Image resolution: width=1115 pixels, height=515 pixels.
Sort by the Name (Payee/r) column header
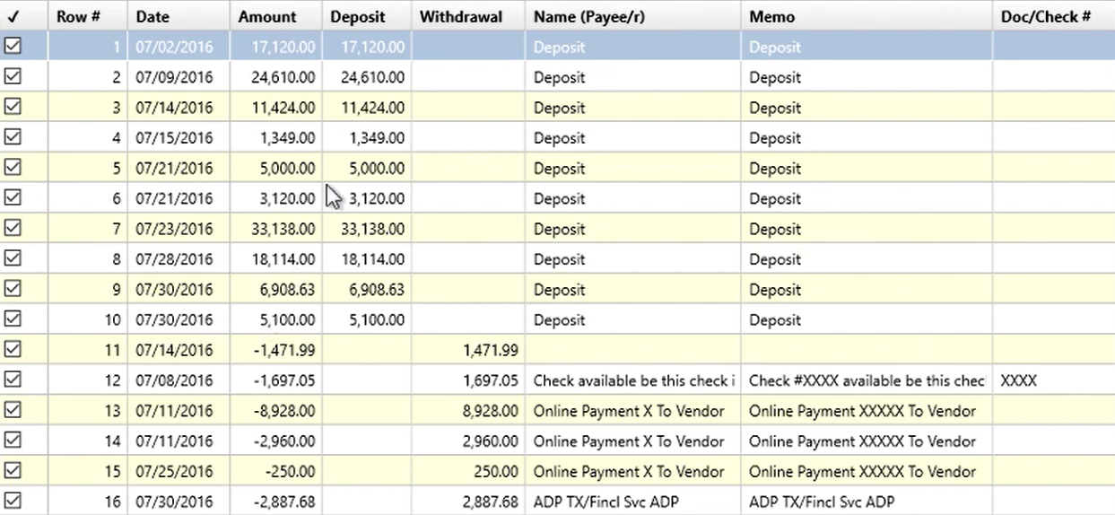pos(633,16)
